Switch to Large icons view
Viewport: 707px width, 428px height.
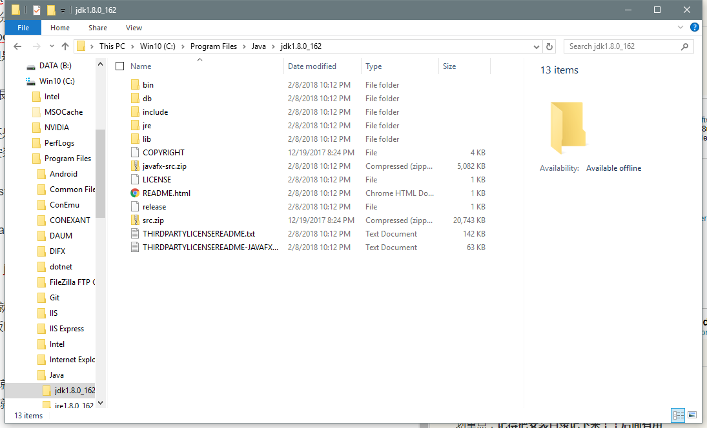tap(692, 415)
